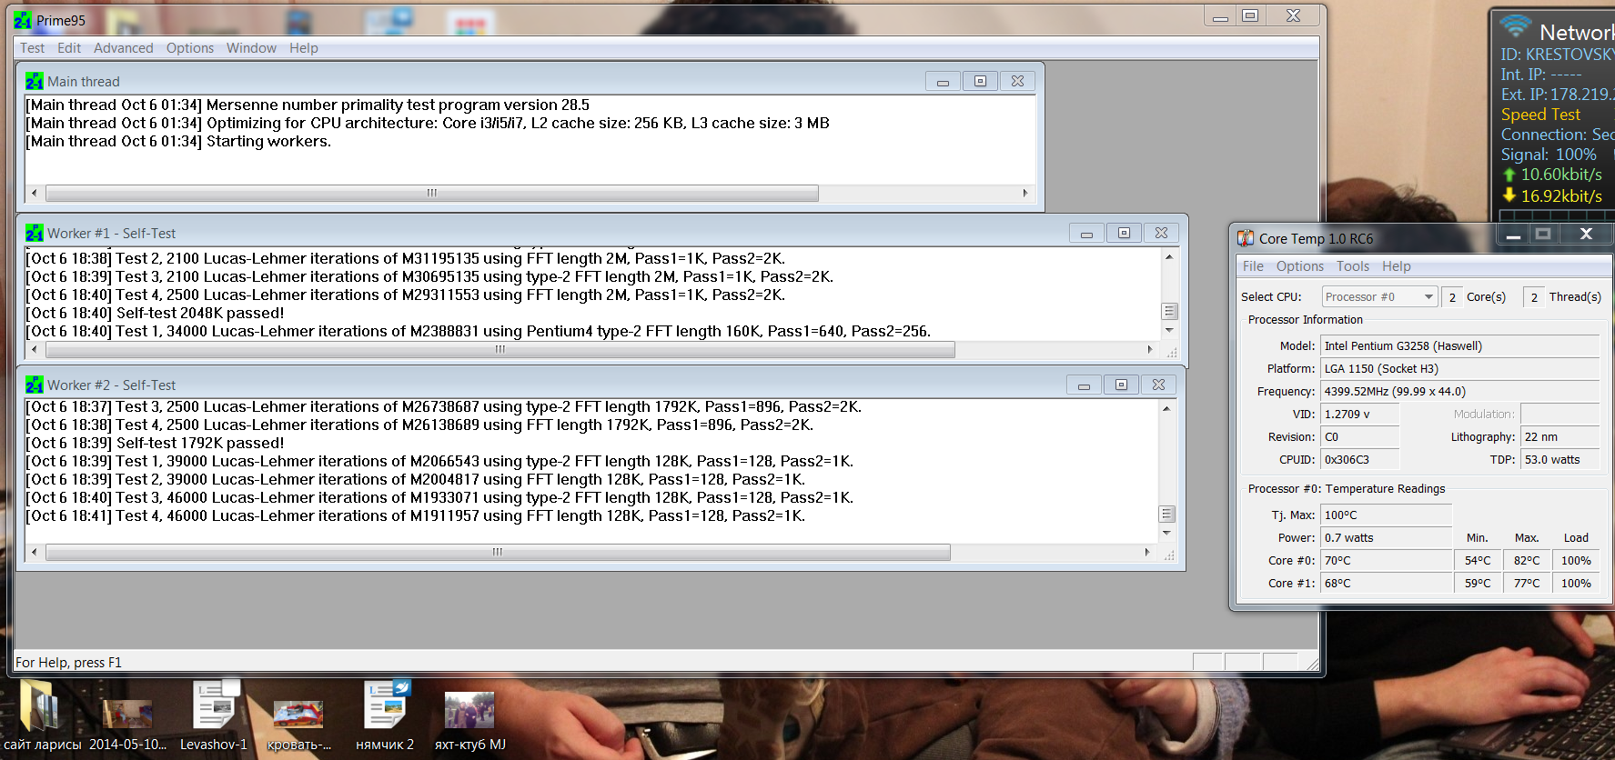This screenshot has width=1615, height=760.
Task: Click the Thread(s) count field in Core Temp
Action: click(1534, 297)
